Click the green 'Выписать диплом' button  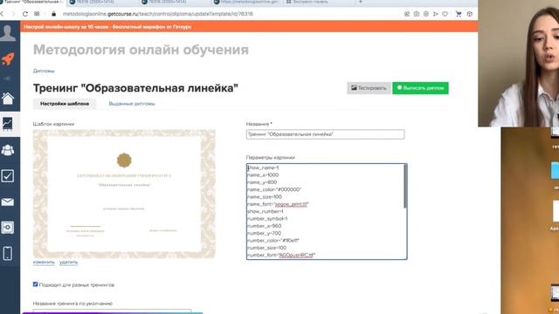click(x=420, y=88)
